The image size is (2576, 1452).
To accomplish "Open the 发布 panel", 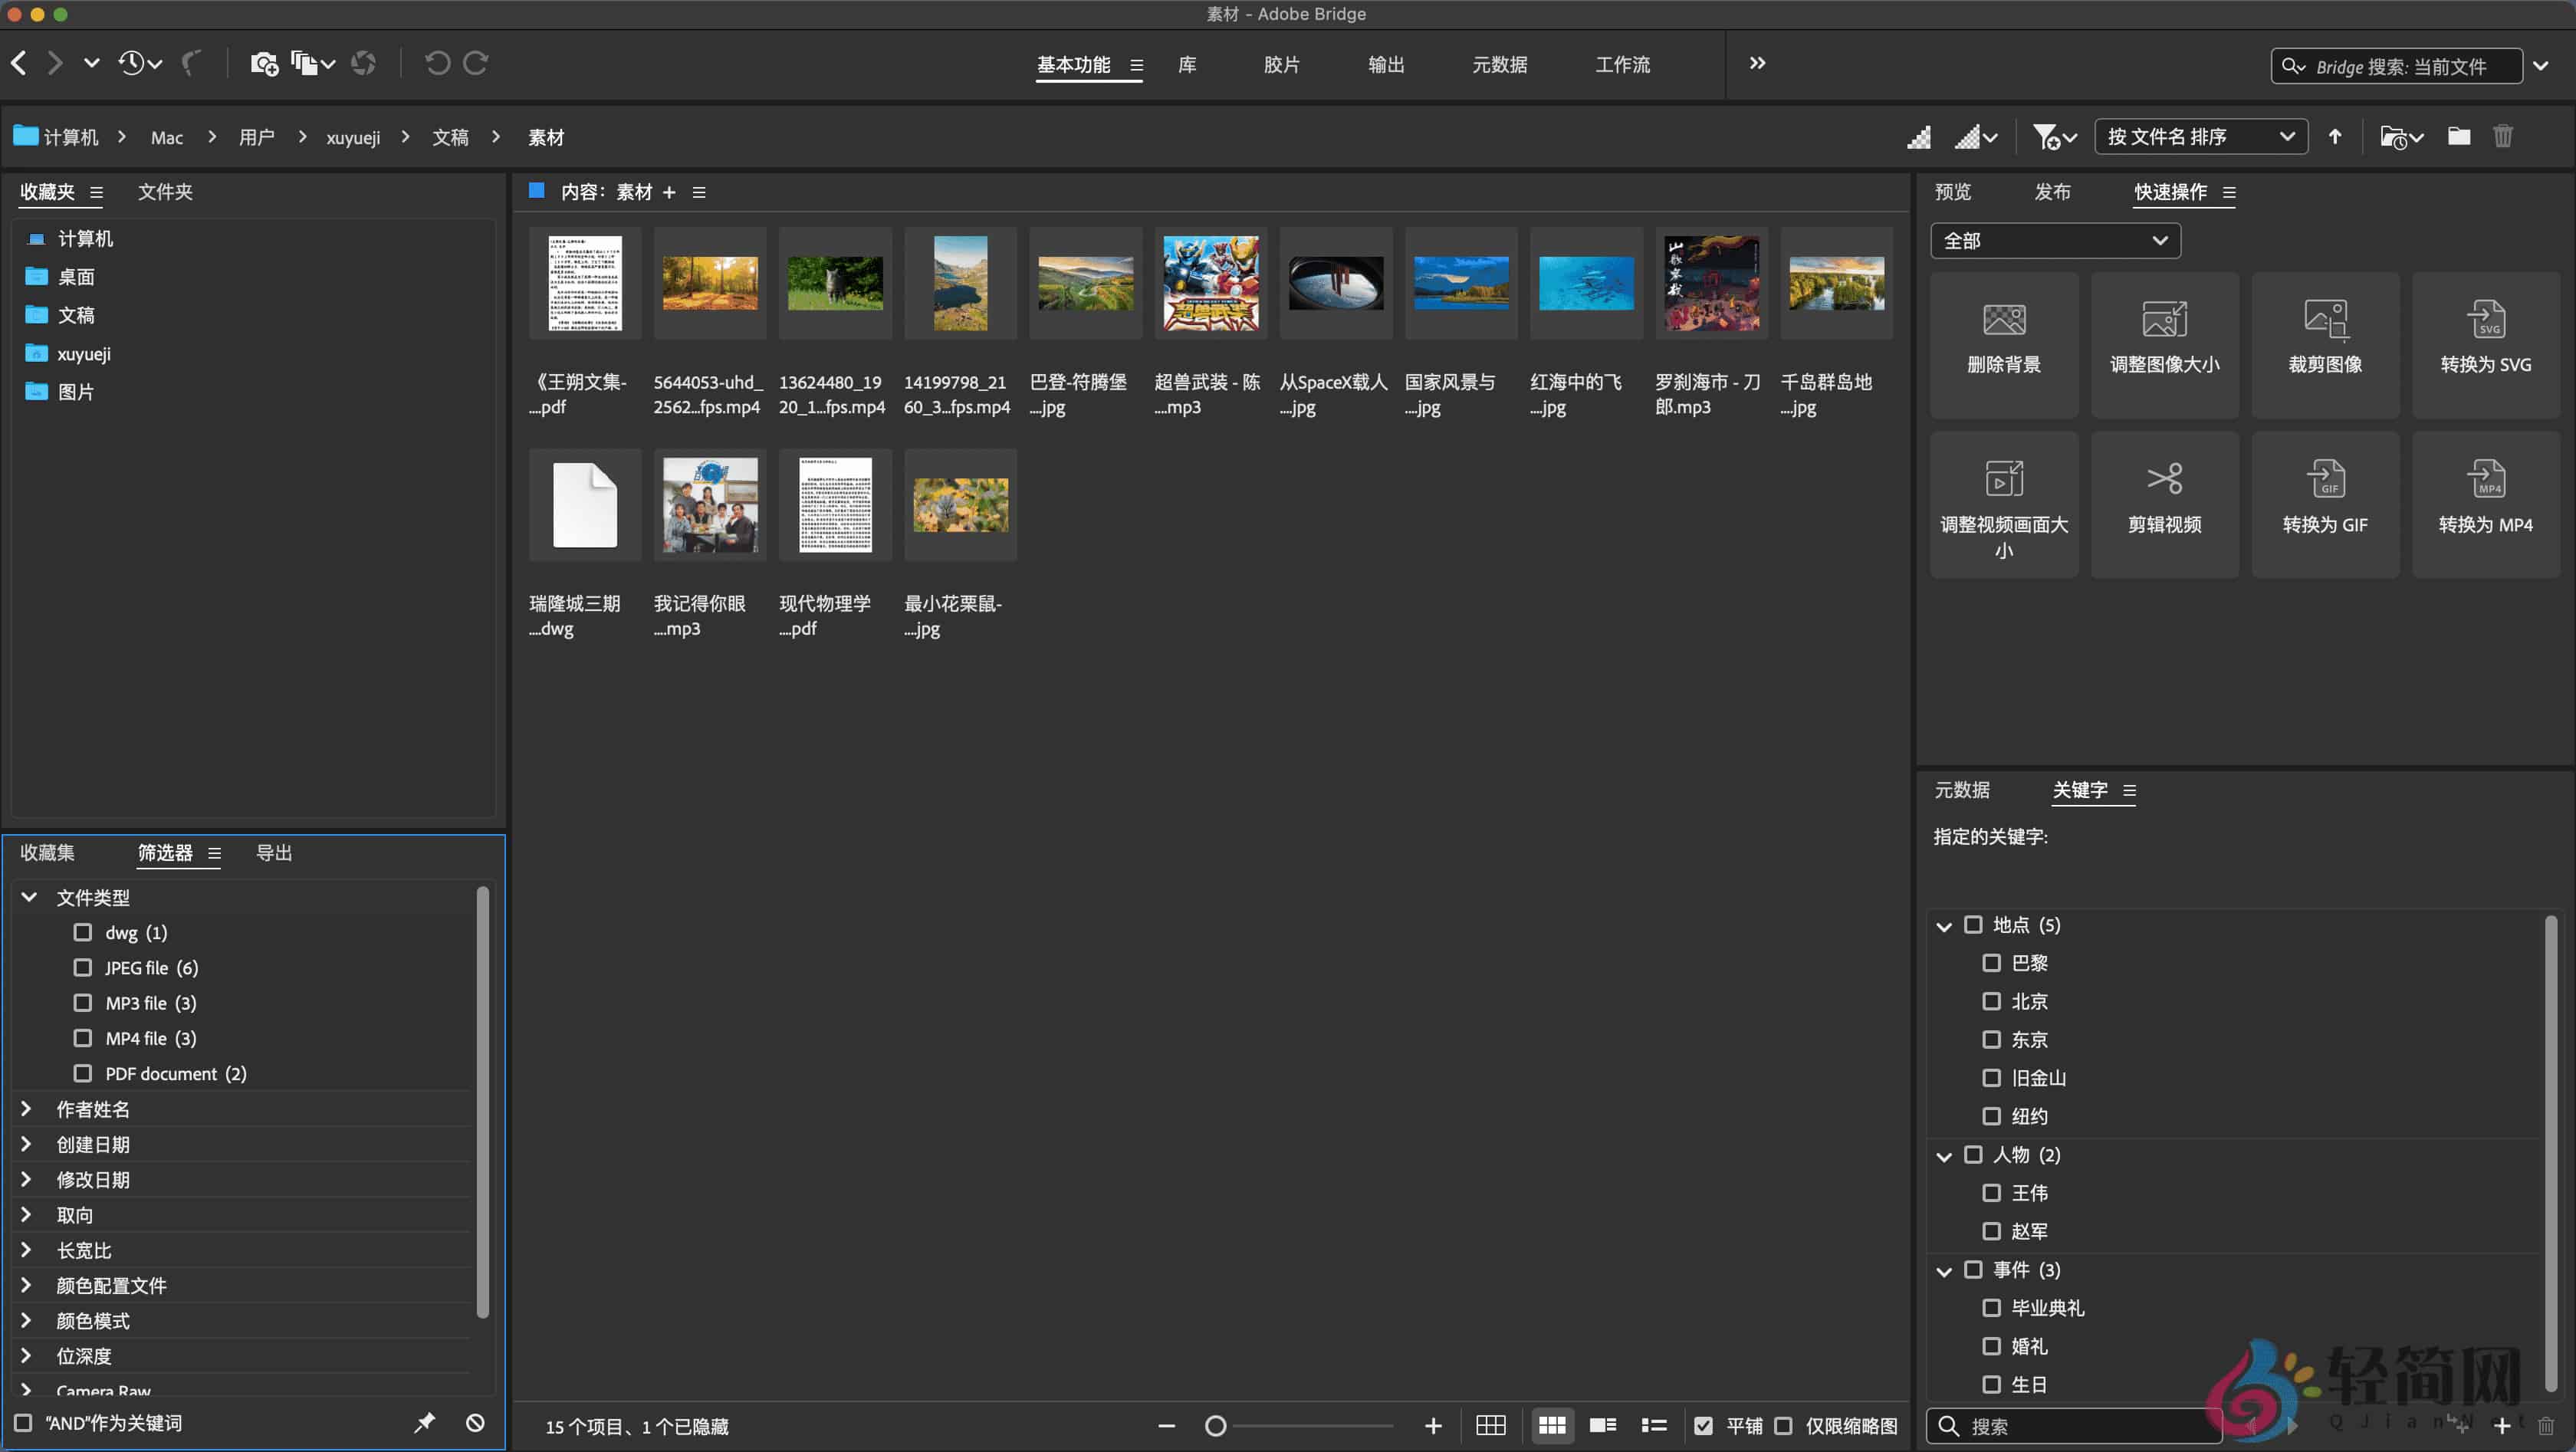I will click(x=2054, y=192).
